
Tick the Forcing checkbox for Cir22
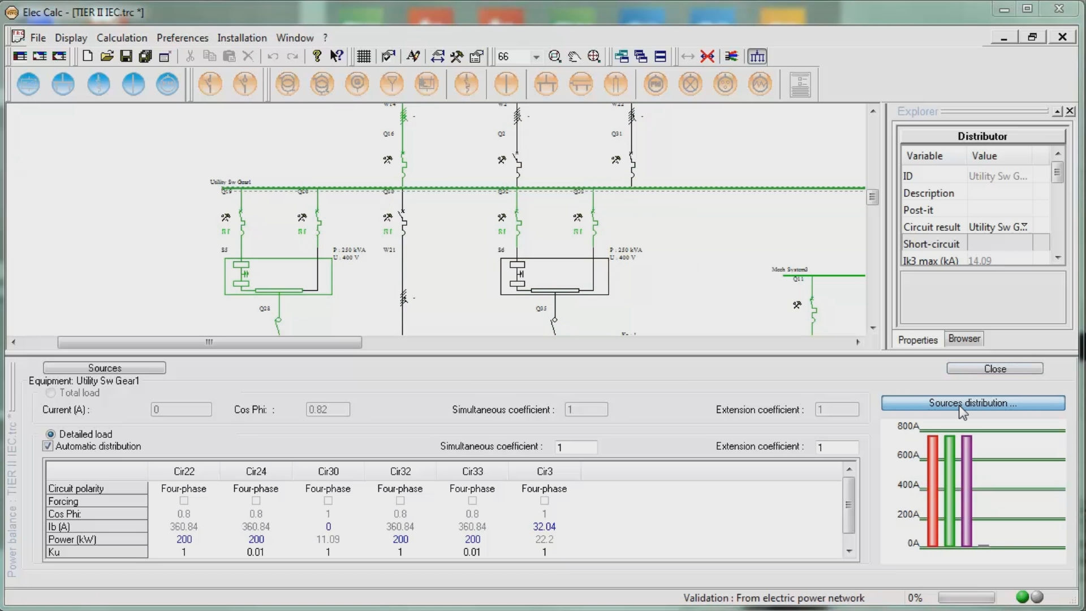pyautogui.click(x=184, y=501)
